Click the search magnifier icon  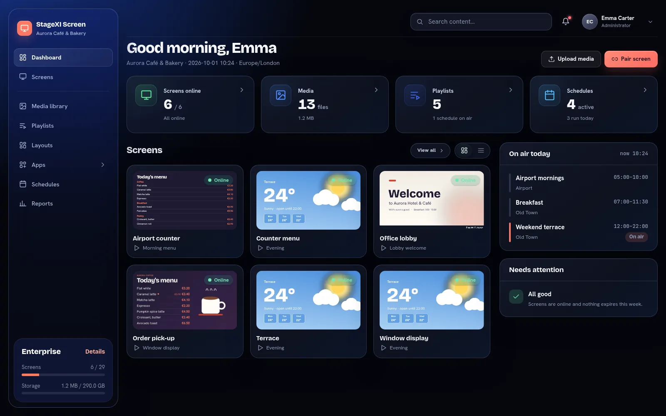[x=420, y=22]
